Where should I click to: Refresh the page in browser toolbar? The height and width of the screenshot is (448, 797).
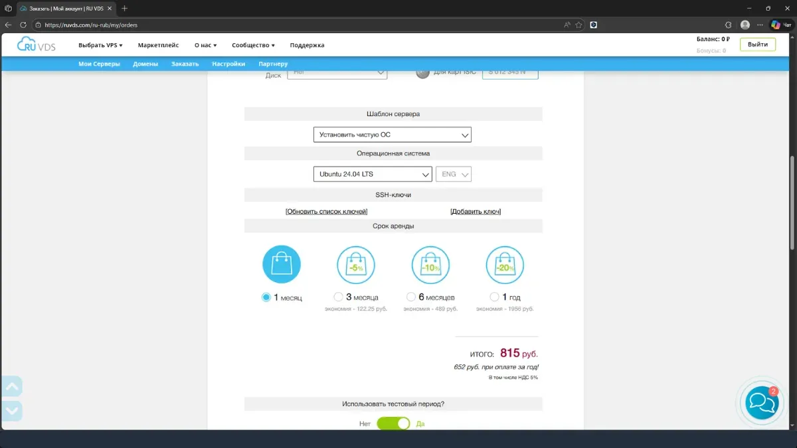point(23,25)
